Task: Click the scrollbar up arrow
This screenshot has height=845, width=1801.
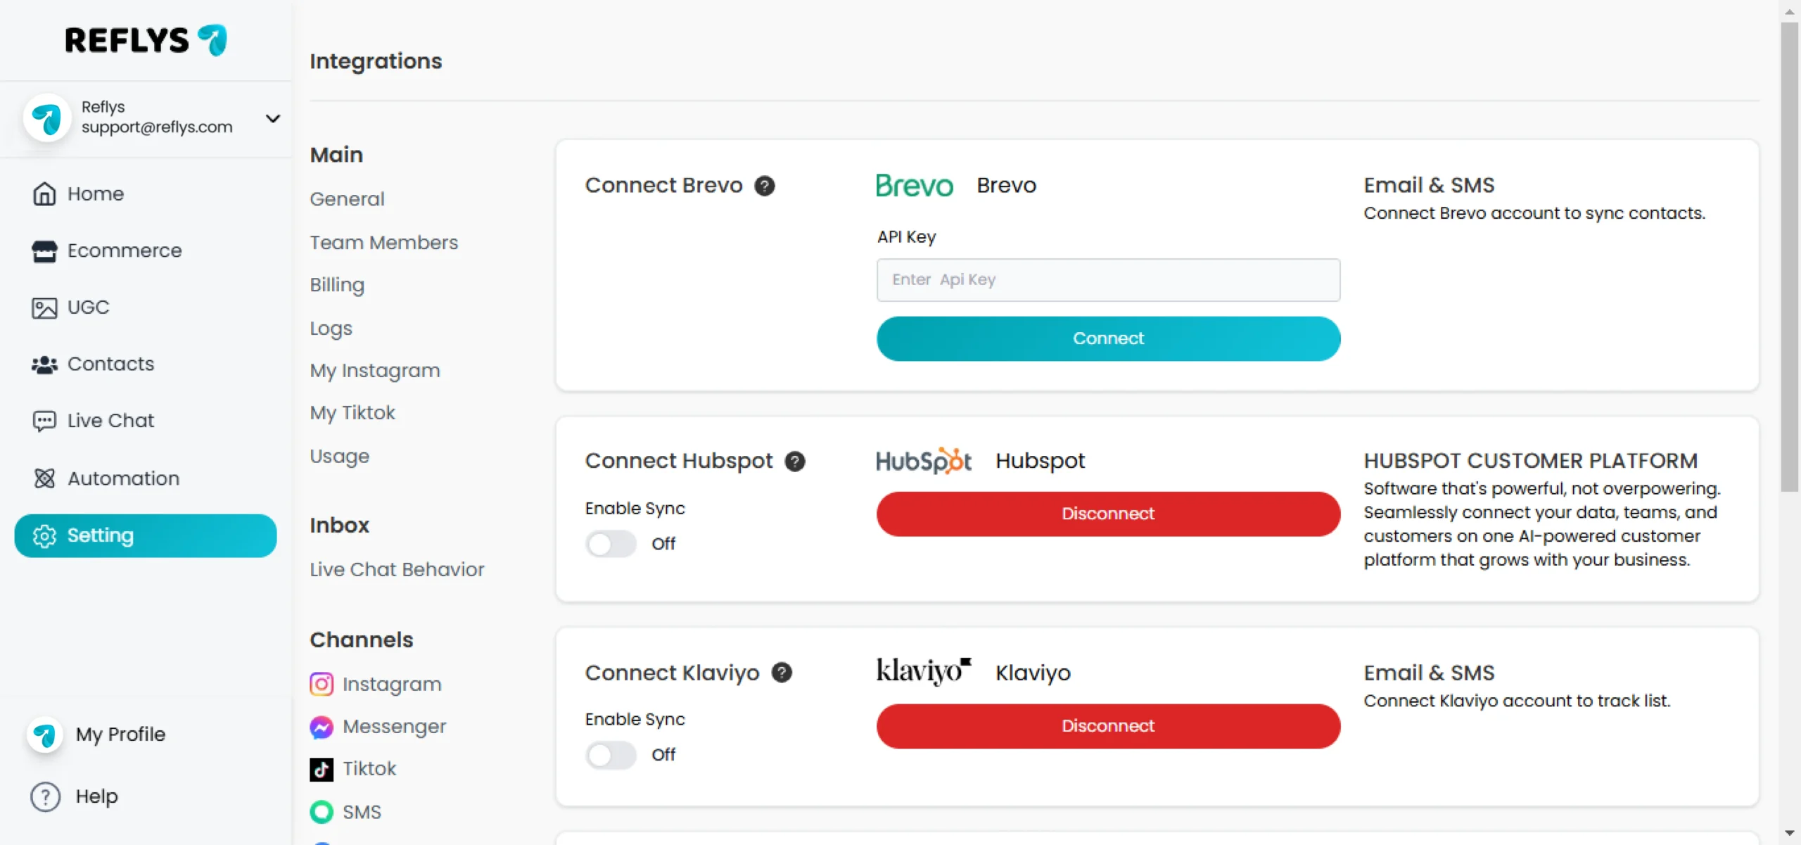Action: tap(1790, 11)
